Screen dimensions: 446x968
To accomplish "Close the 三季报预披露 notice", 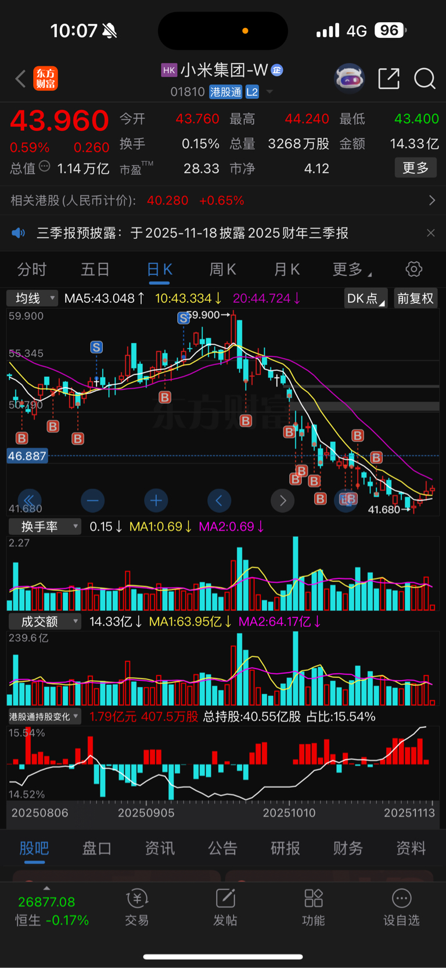I will click(x=430, y=233).
